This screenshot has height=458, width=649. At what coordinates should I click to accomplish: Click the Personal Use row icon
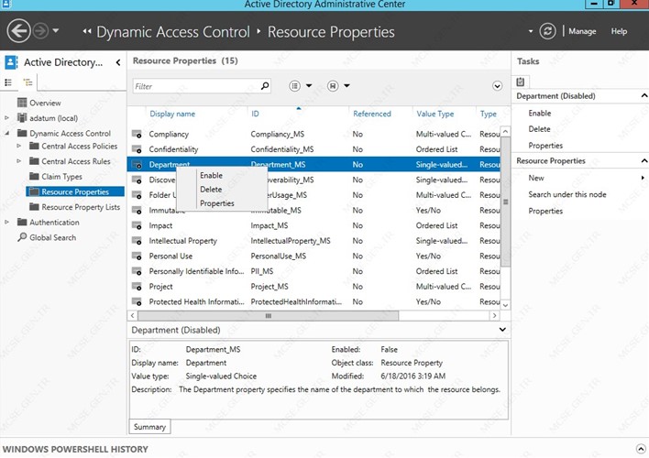pos(137,256)
